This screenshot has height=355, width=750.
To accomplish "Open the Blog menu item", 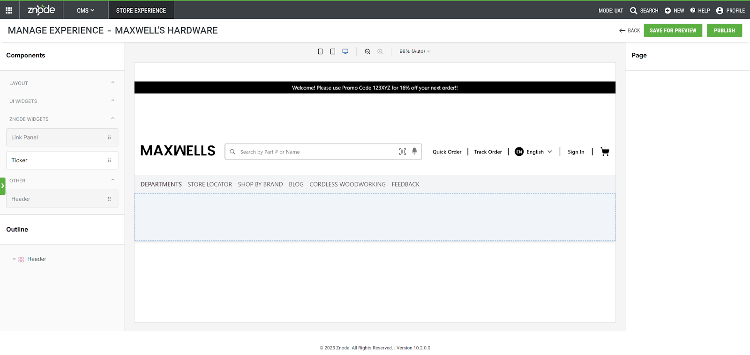I will (x=296, y=184).
